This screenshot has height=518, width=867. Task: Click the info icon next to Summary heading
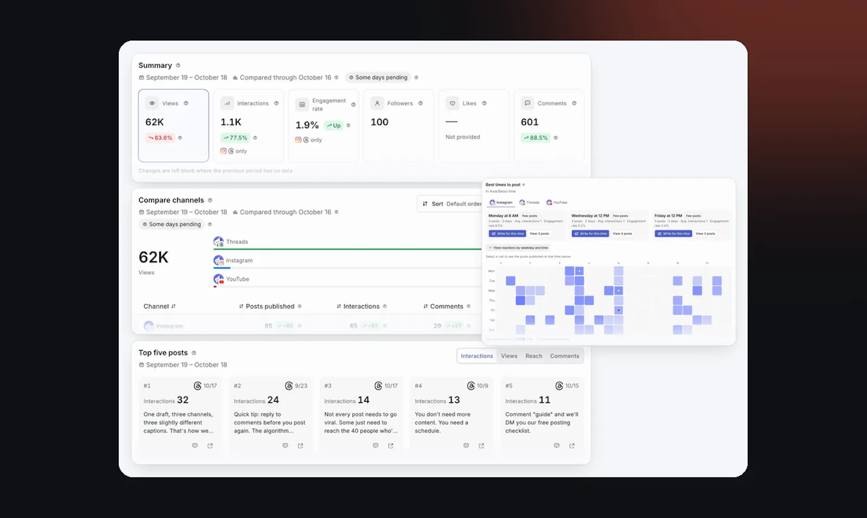178,65
